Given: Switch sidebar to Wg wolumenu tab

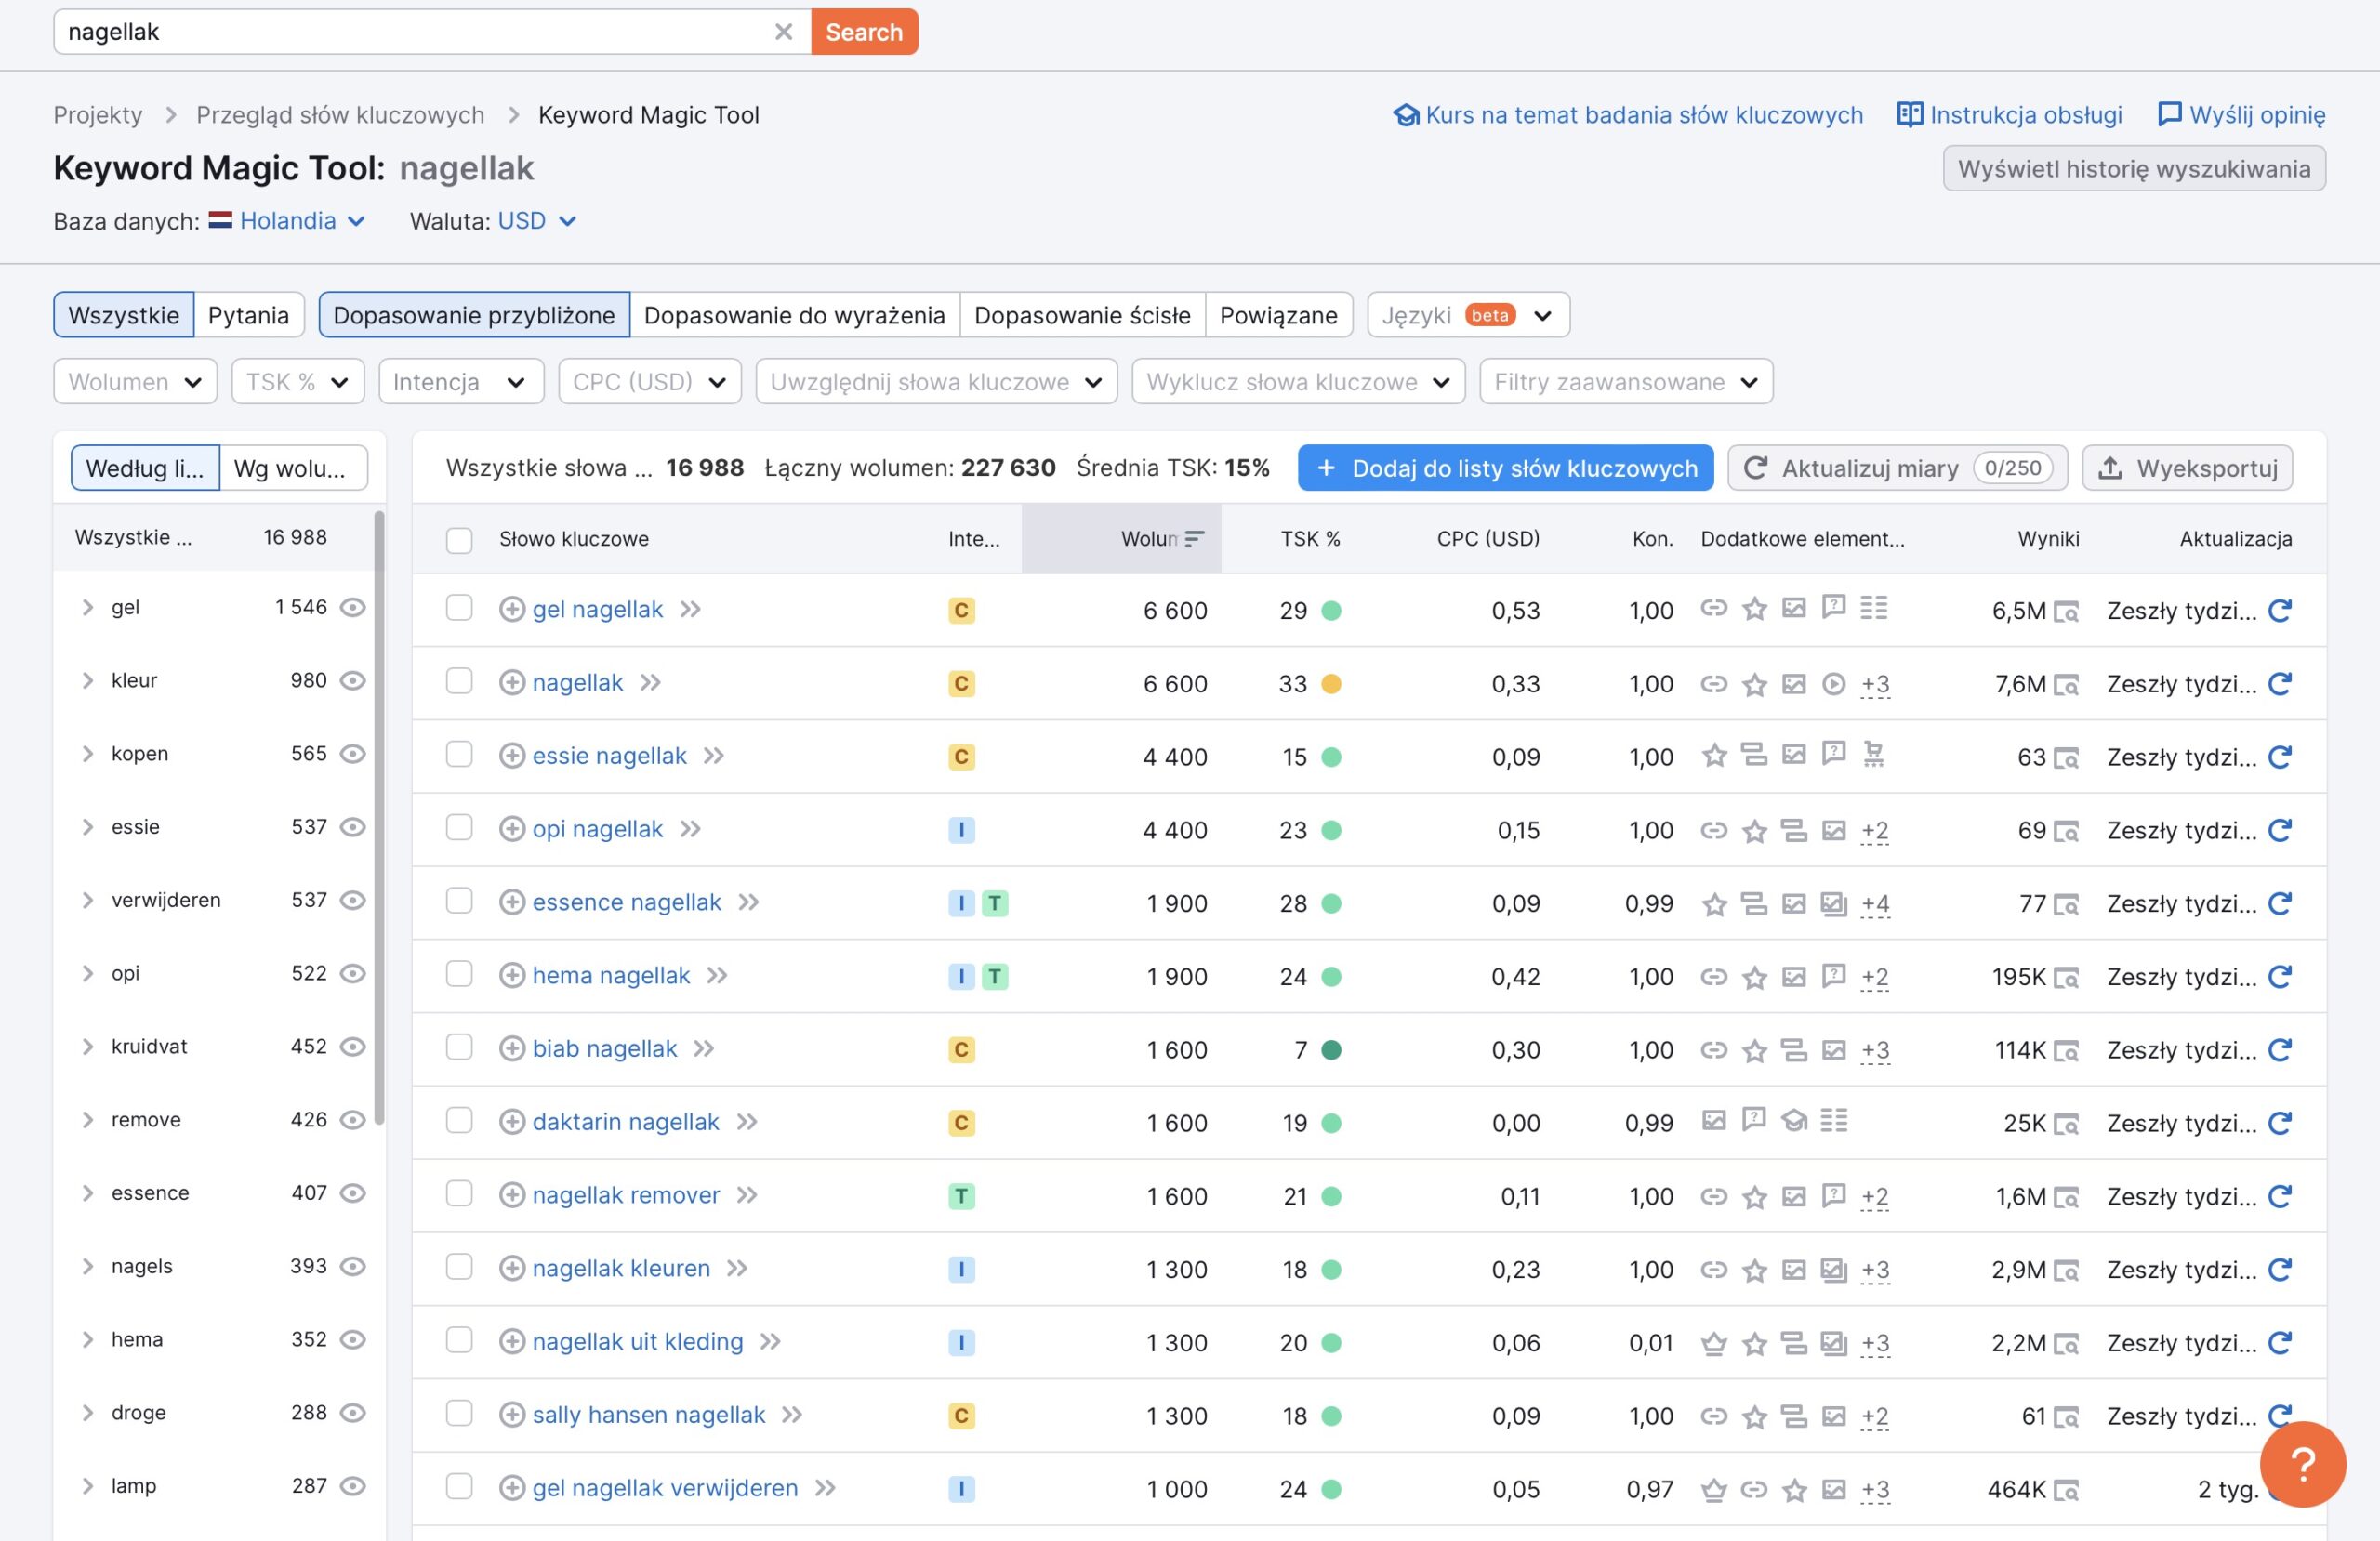Looking at the screenshot, I should tap(293, 468).
